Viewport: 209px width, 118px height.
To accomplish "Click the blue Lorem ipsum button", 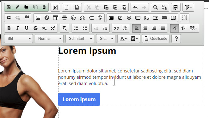I will click(x=79, y=99).
